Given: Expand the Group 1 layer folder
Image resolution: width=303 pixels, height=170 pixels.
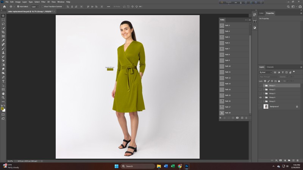Looking at the screenshot, I should point(264,86).
